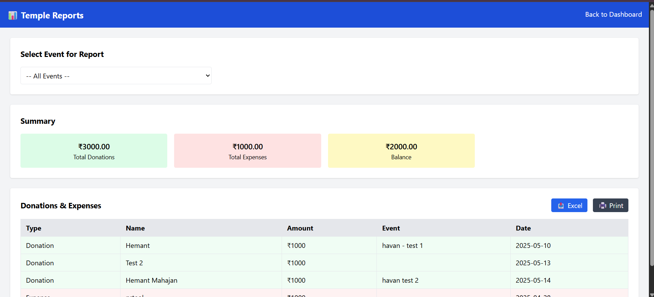Click ₹1000 amount in Hemant Mahajan row
Screen dimensions: 654x297
coord(296,280)
